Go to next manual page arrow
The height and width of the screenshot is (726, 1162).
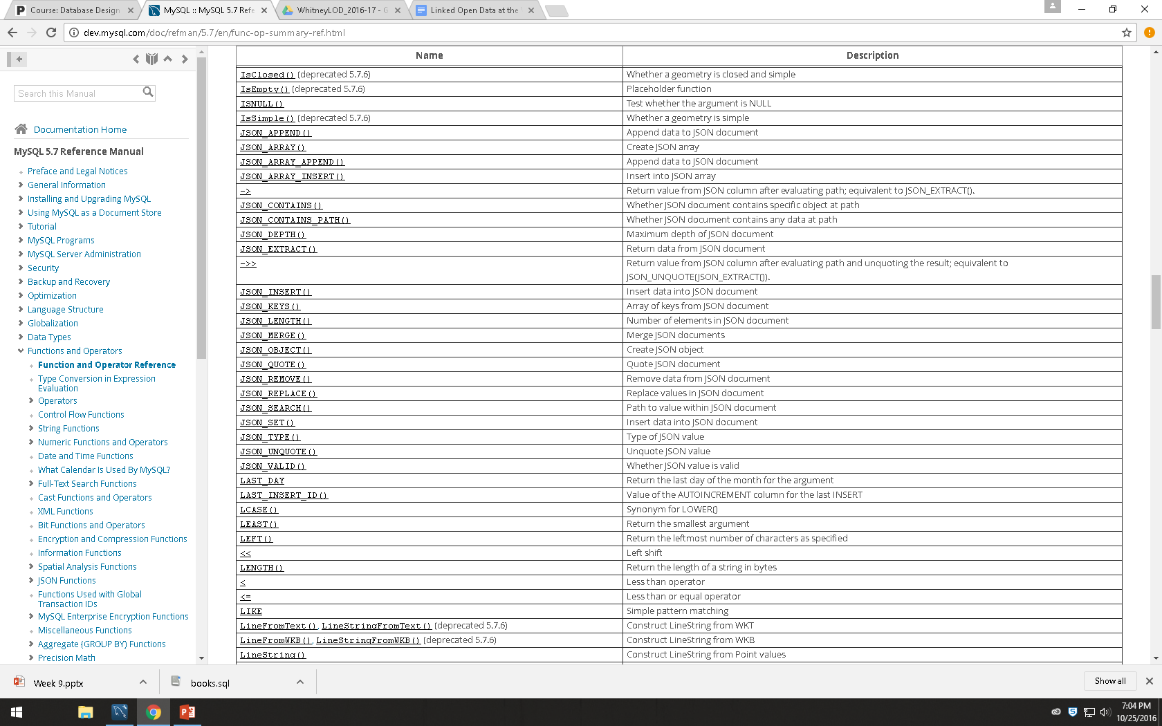coord(185,59)
